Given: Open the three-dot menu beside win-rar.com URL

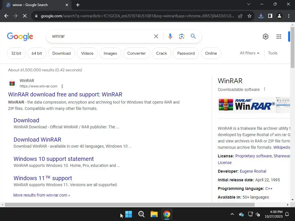Looking at the screenshot, I should [62, 86].
